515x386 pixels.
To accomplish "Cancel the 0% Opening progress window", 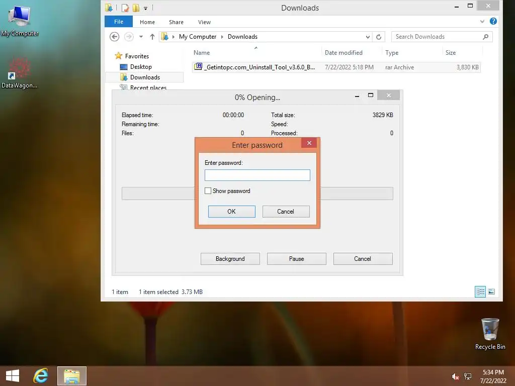I will (x=363, y=259).
